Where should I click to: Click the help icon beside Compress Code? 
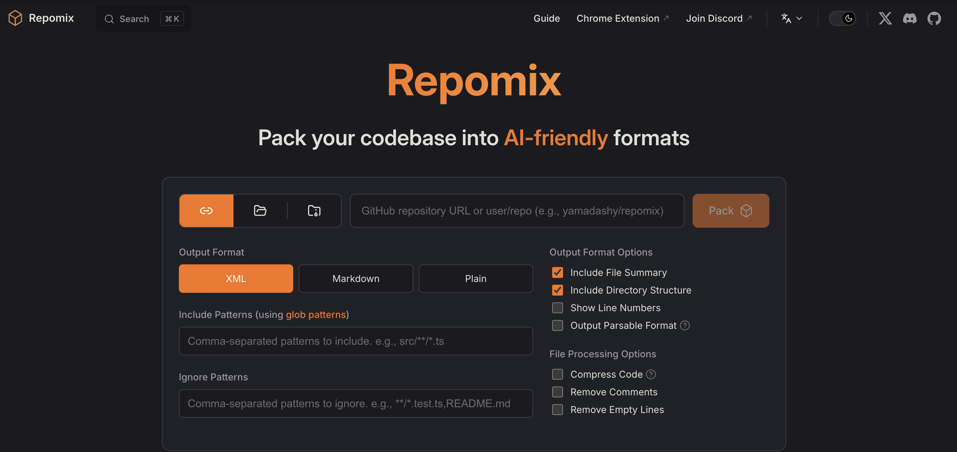tap(651, 374)
